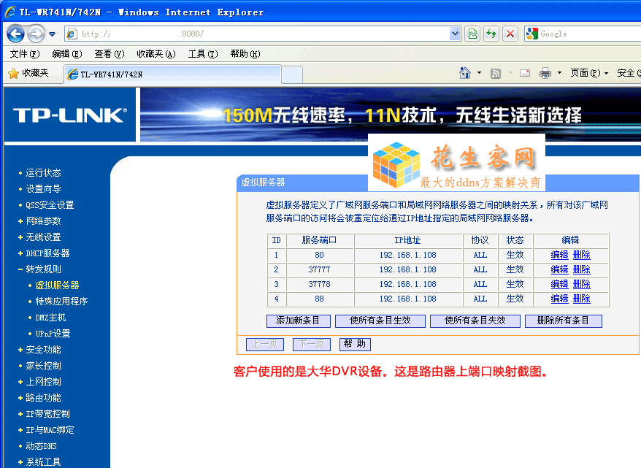The width and height of the screenshot is (641, 468).
Task: Expand 系统工具 in the sidebar
Action: click(x=43, y=462)
